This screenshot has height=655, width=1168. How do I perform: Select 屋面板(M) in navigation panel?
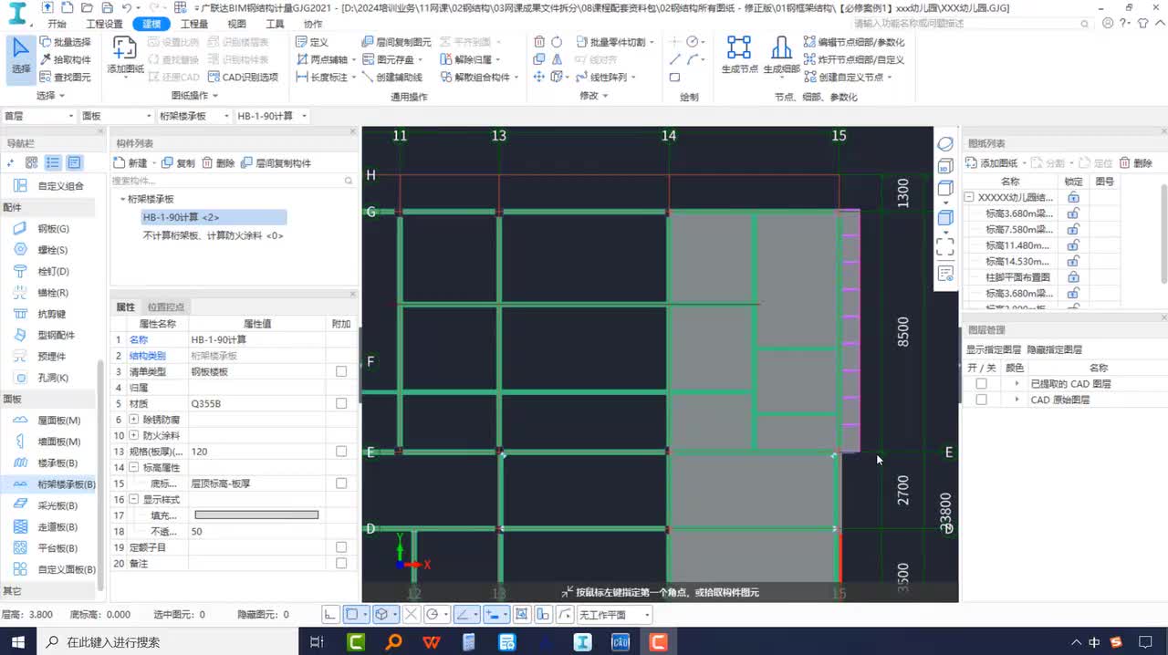[48, 421]
